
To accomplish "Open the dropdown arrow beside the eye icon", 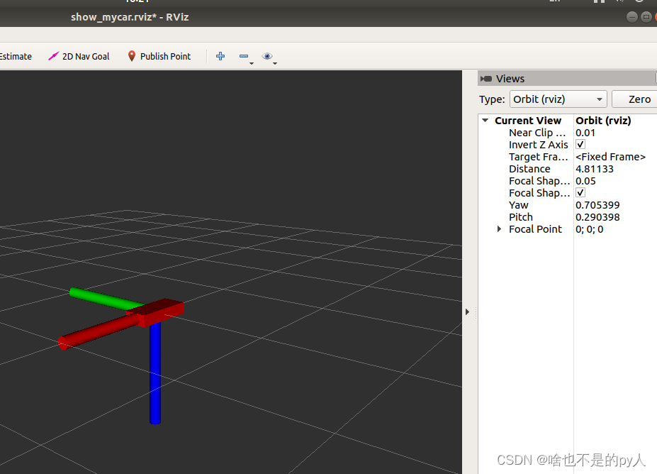I will coord(275,63).
